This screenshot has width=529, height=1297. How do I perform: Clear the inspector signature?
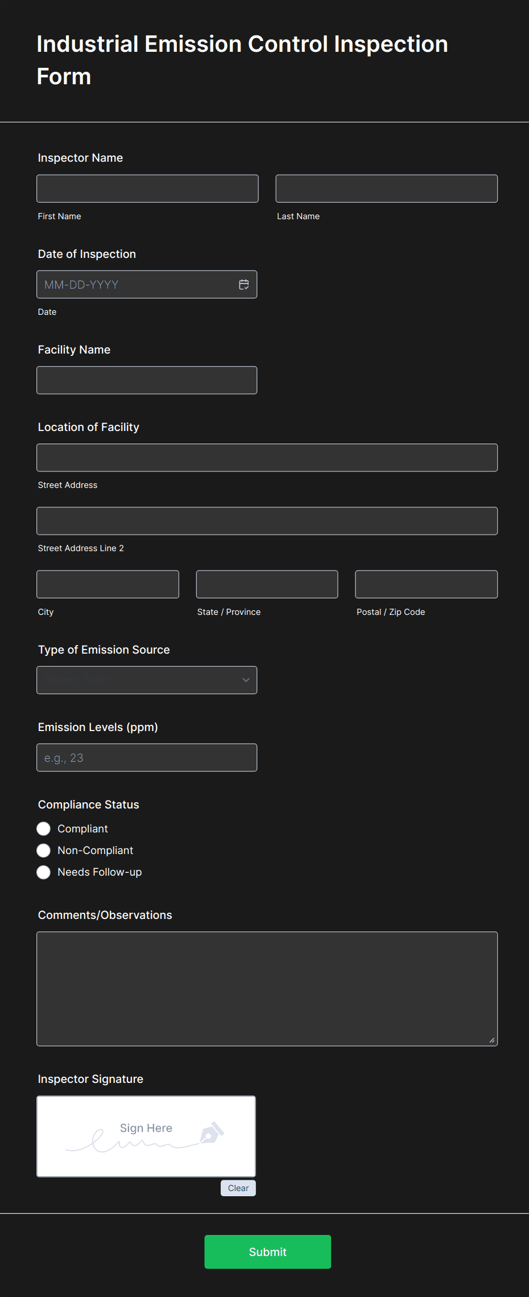coord(238,1188)
